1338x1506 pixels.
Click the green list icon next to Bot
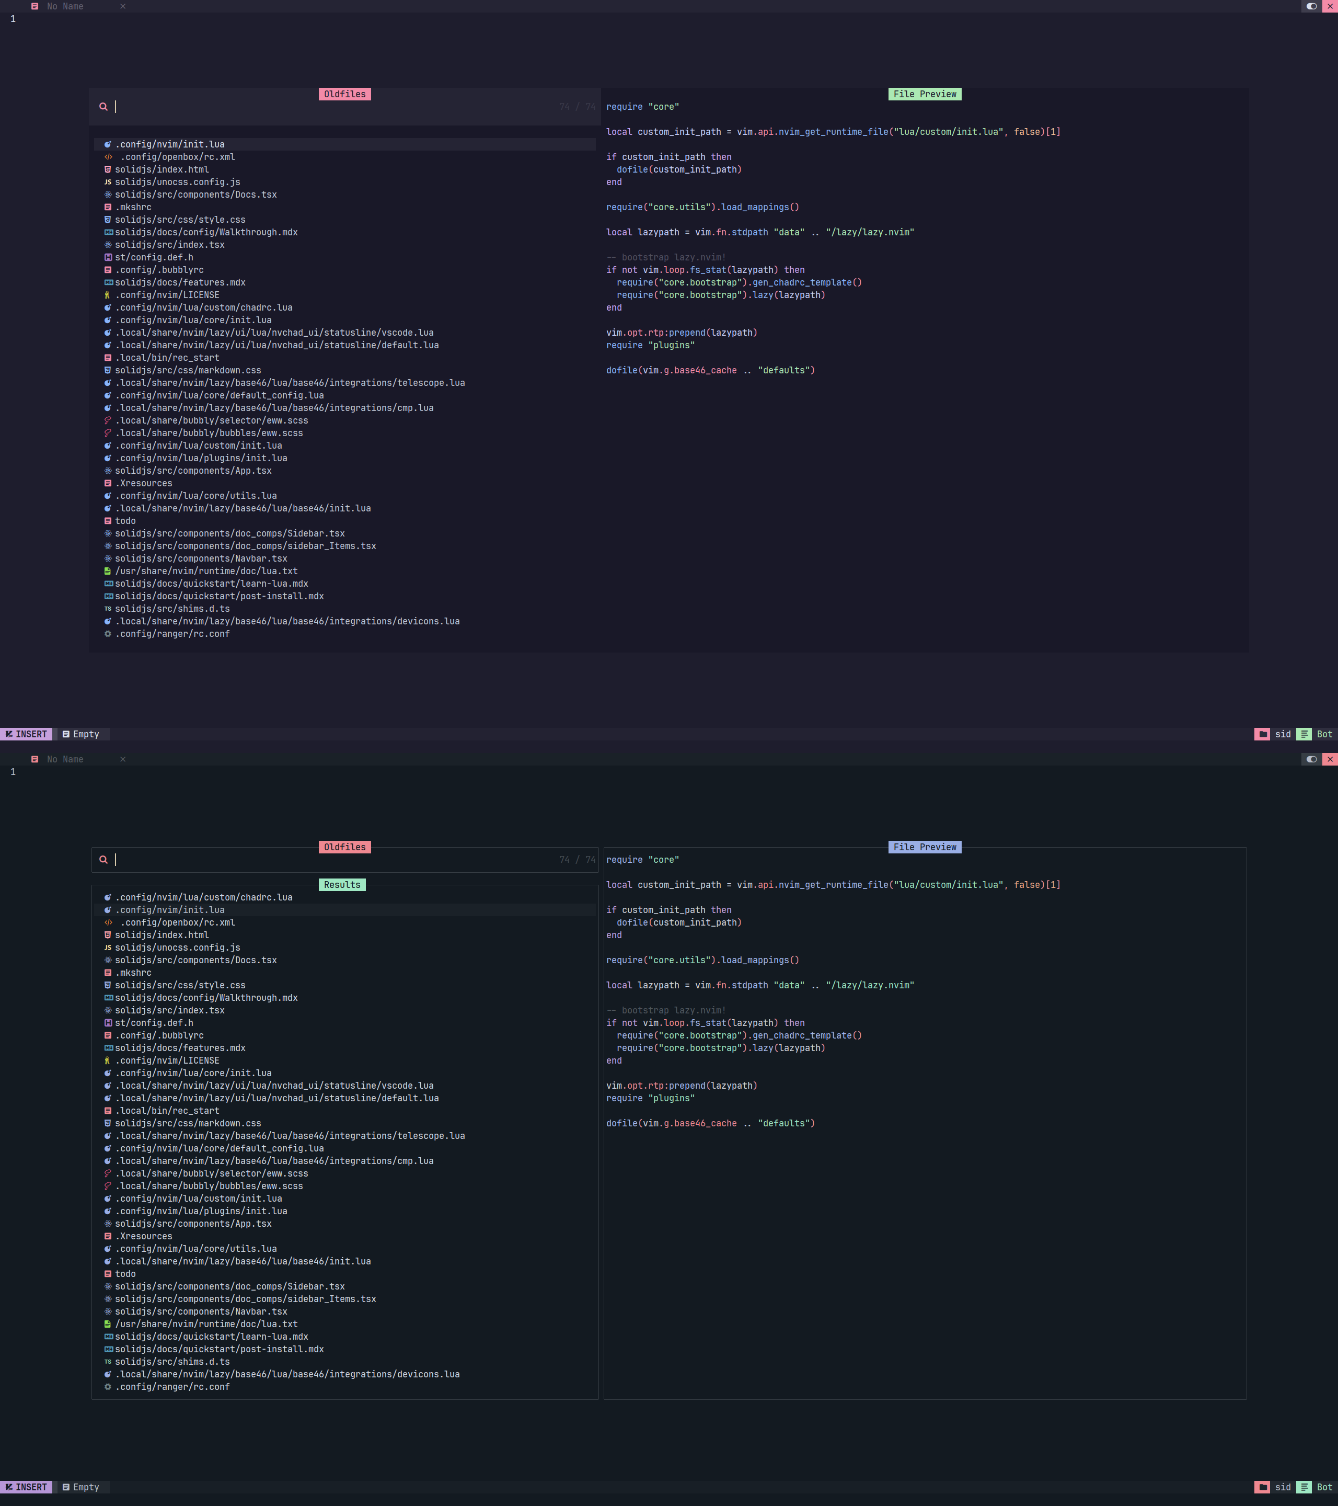pos(1304,734)
